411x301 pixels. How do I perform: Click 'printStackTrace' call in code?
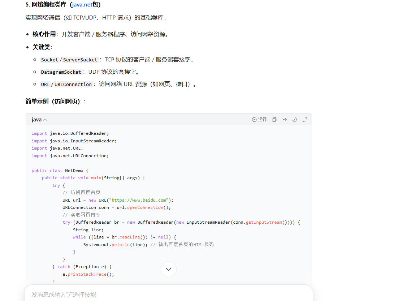coord(87,274)
